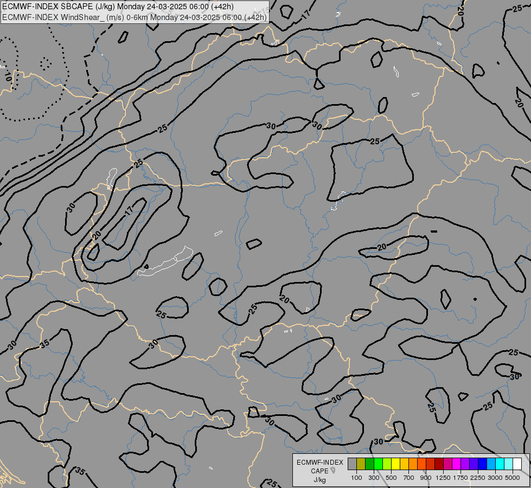Click the CAPE label in the legend
The height and width of the screenshot is (488, 531).
[319, 471]
